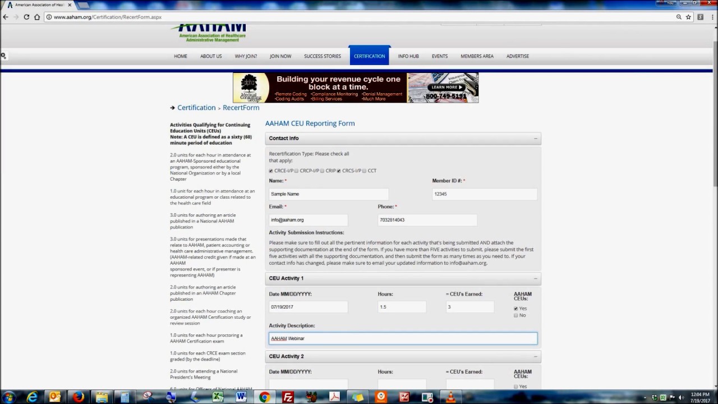Click the browser back arrow
The height and width of the screenshot is (404, 718).
click(6, 17)
